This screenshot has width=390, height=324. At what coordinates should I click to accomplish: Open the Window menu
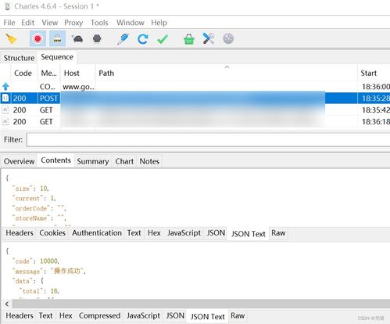131,23
